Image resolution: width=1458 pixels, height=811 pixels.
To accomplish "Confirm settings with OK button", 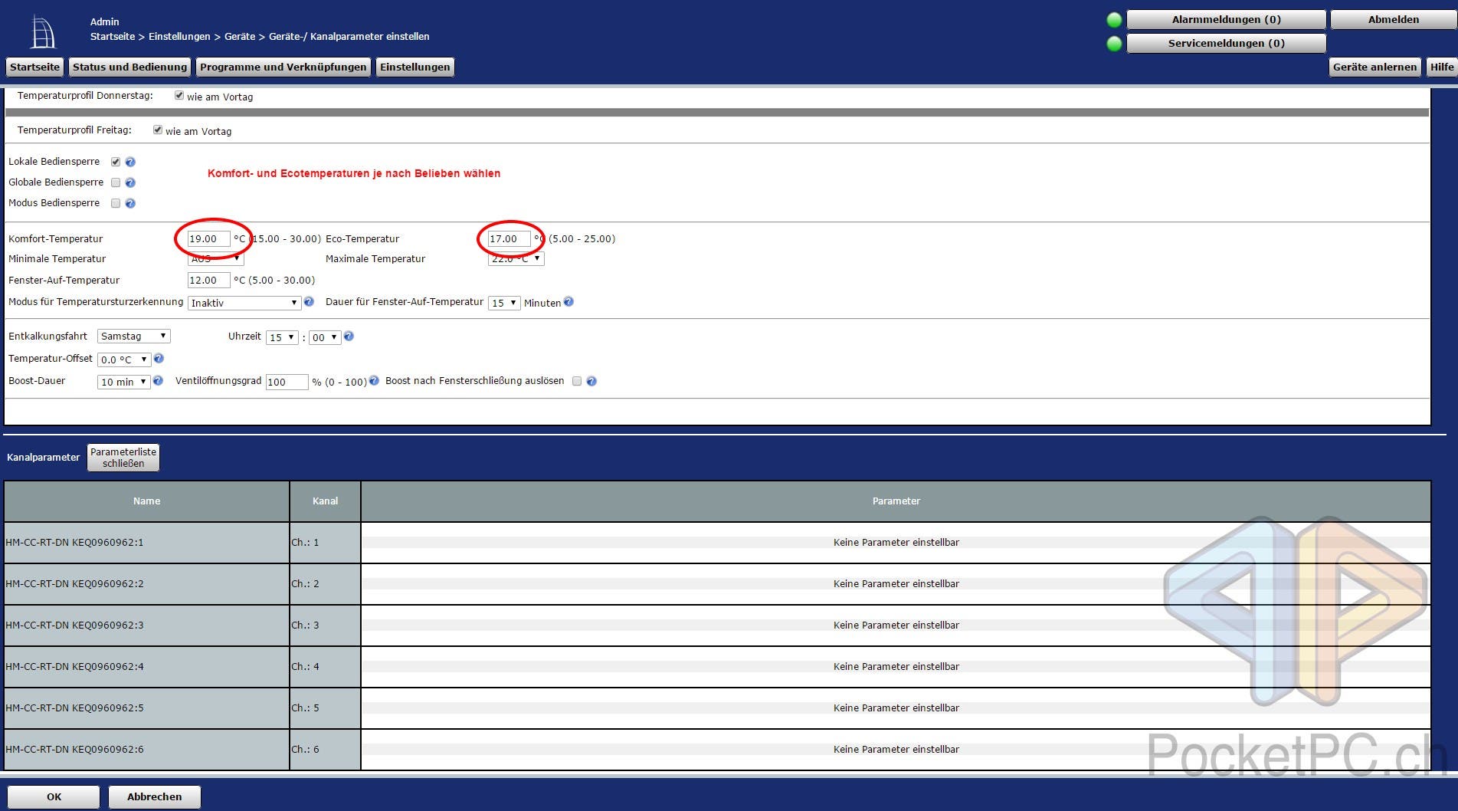I will (x=54, y=797).
